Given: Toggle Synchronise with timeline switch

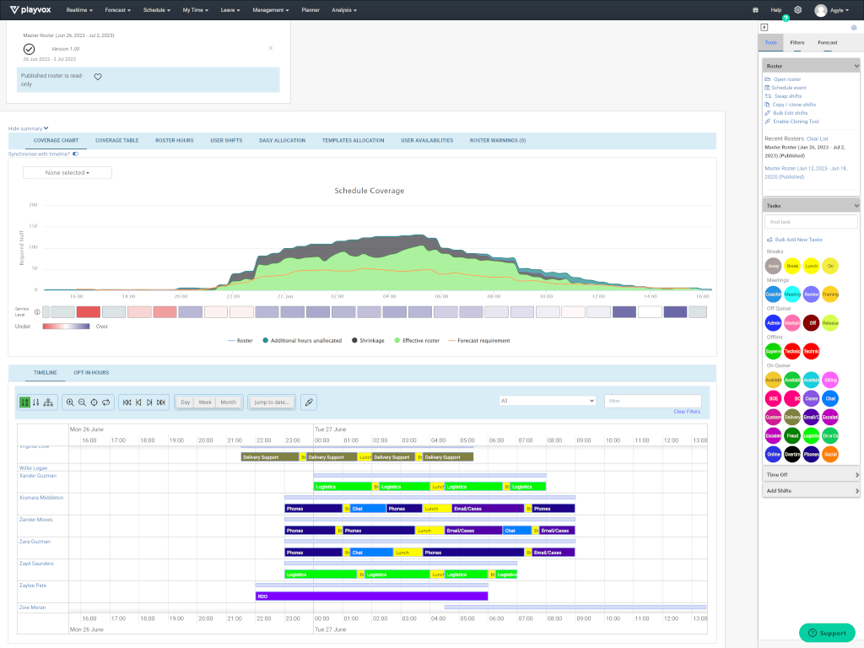Looking at the screenshot, I should (x=75, y=154).
